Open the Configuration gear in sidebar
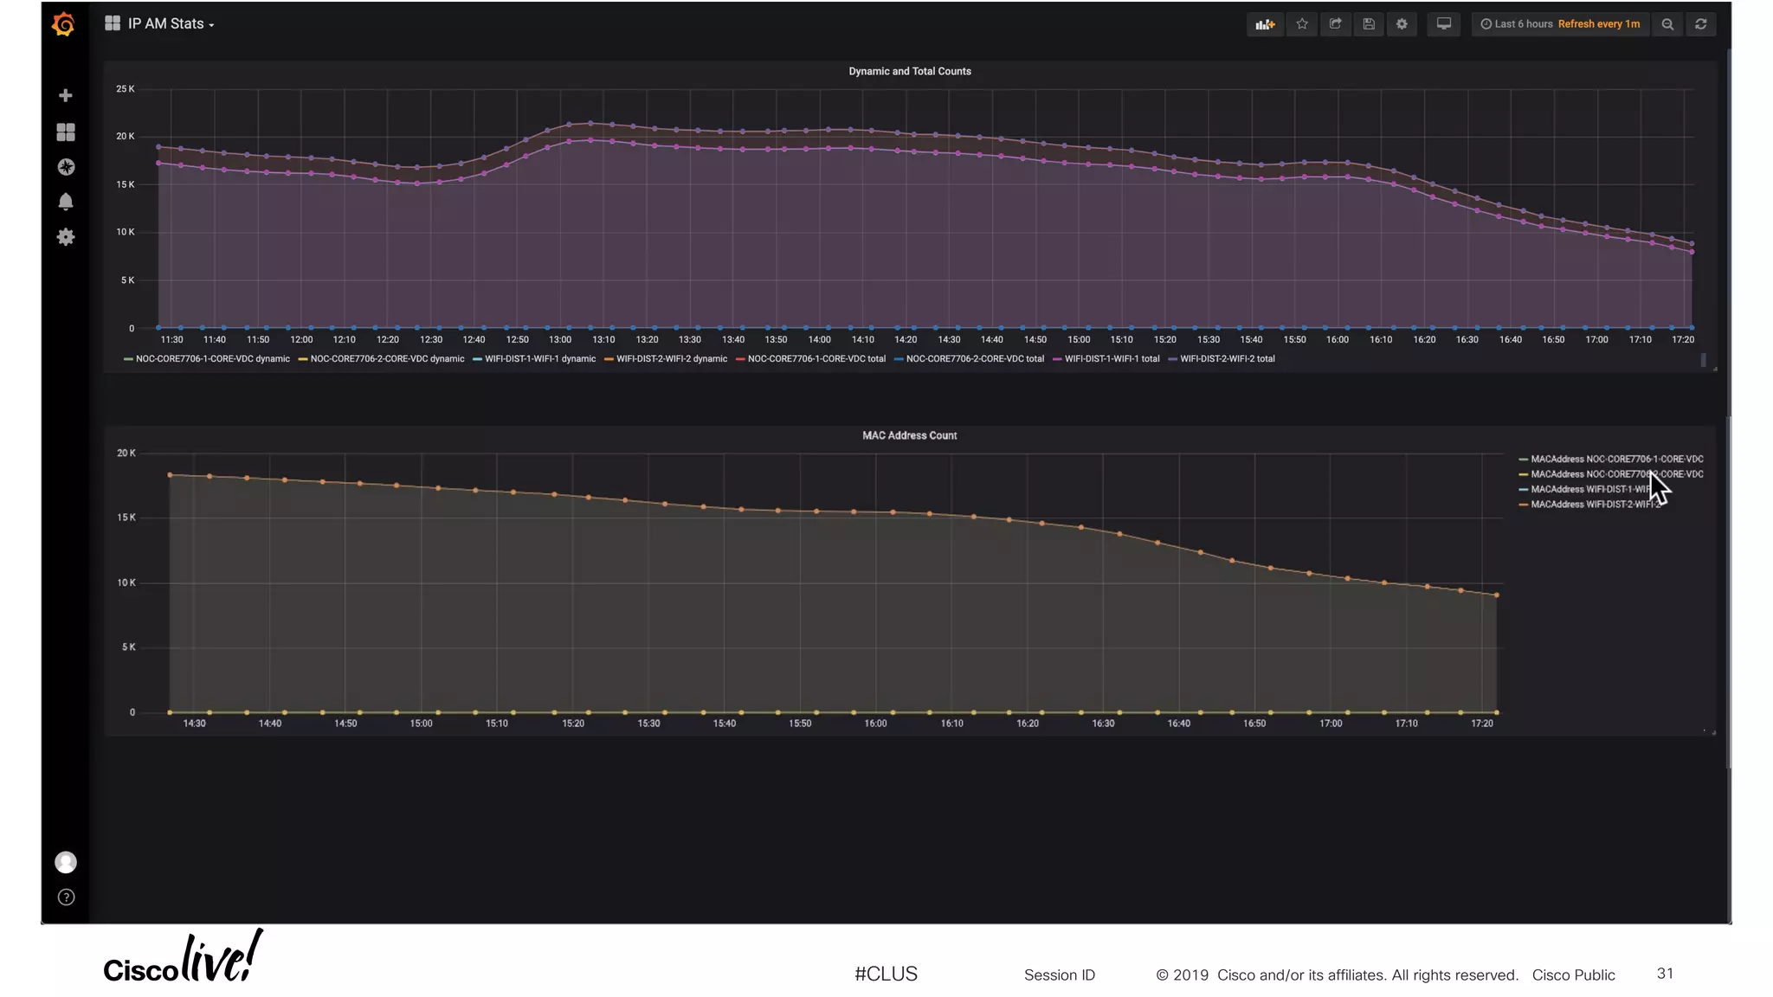Screen dimensions: 1773x997 pyautogui.click(x=65, y=237)
